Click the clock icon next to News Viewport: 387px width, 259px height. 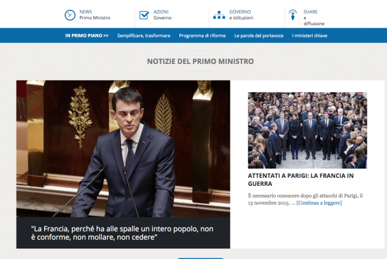tap(70, 15)
